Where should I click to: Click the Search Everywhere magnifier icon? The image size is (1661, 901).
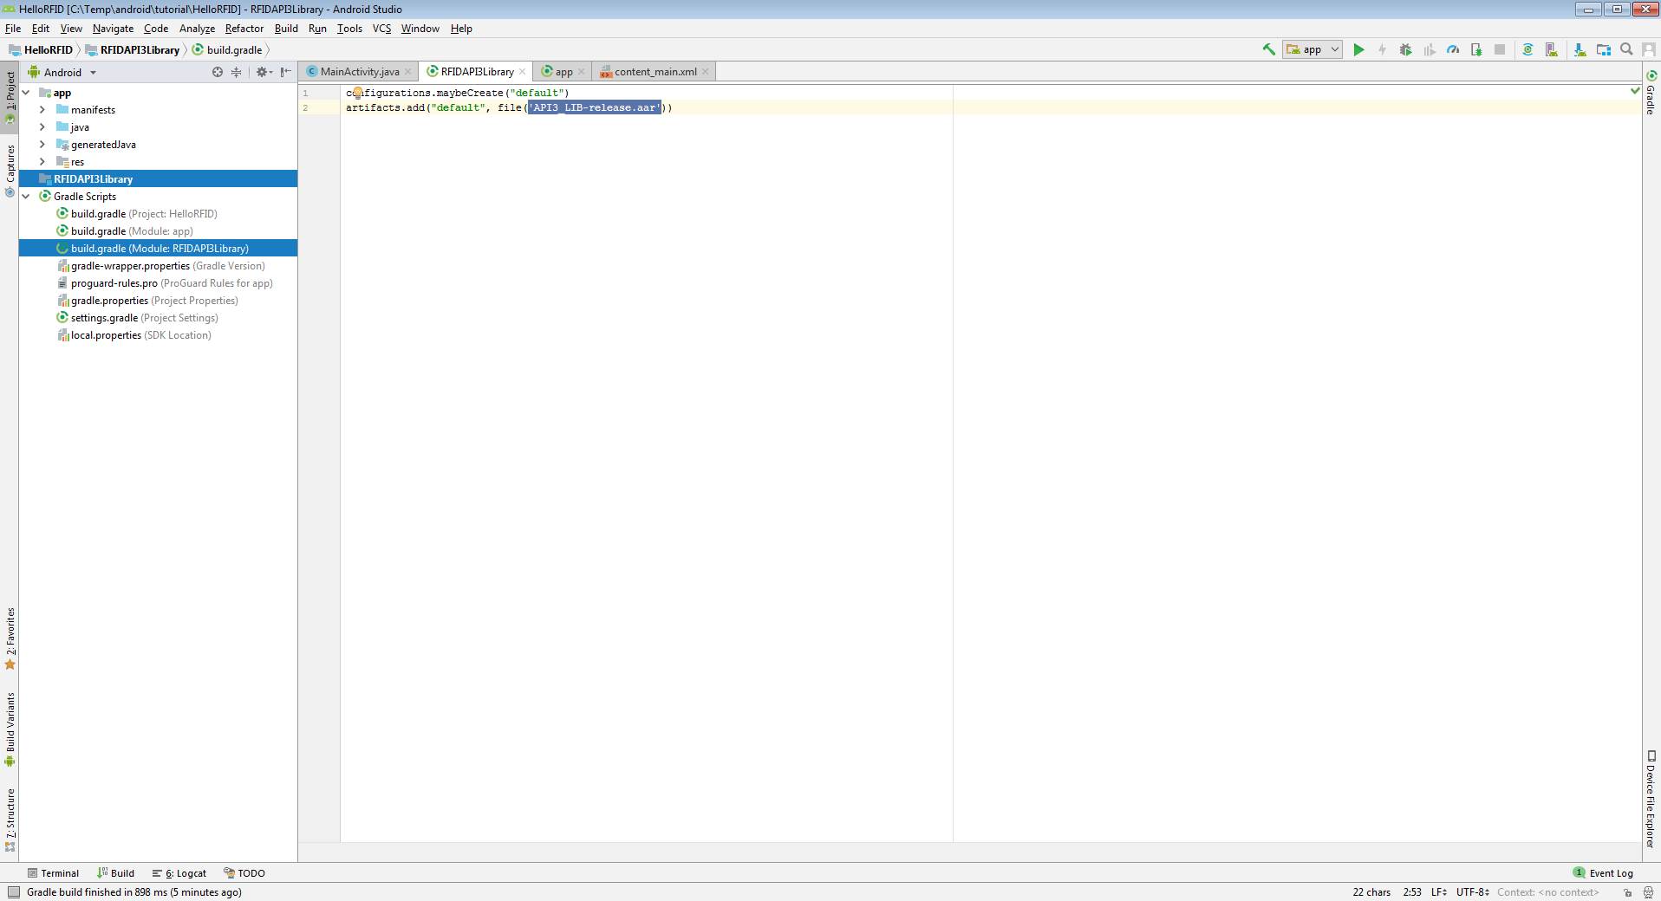1626,50
